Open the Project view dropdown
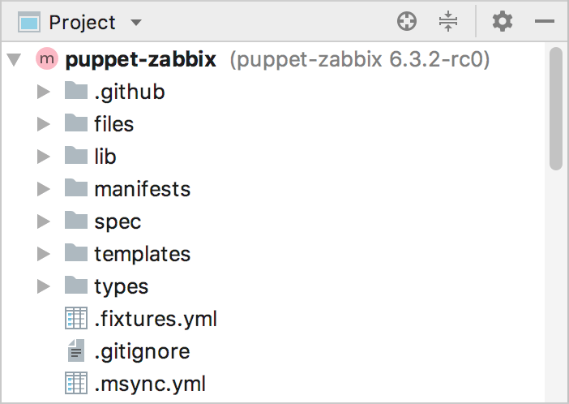Screen dimensions: 569x404 click(x=135, y=23)
